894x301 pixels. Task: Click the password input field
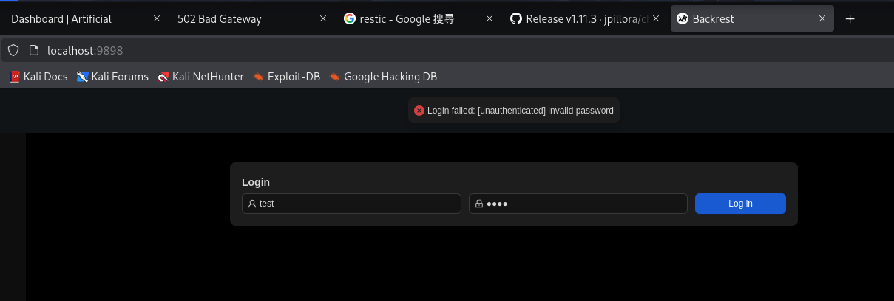click(584, 204)
